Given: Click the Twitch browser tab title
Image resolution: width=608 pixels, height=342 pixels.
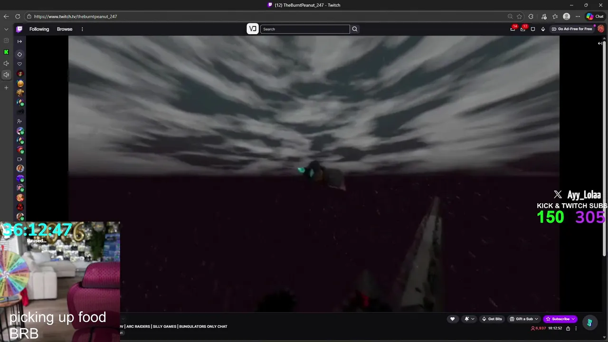Looking at the screenshot, I should [x=307, y=5].
